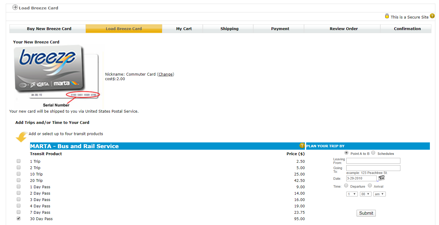Focus the Going To field
The image size is (439, 225).
[x=373, y=168]
